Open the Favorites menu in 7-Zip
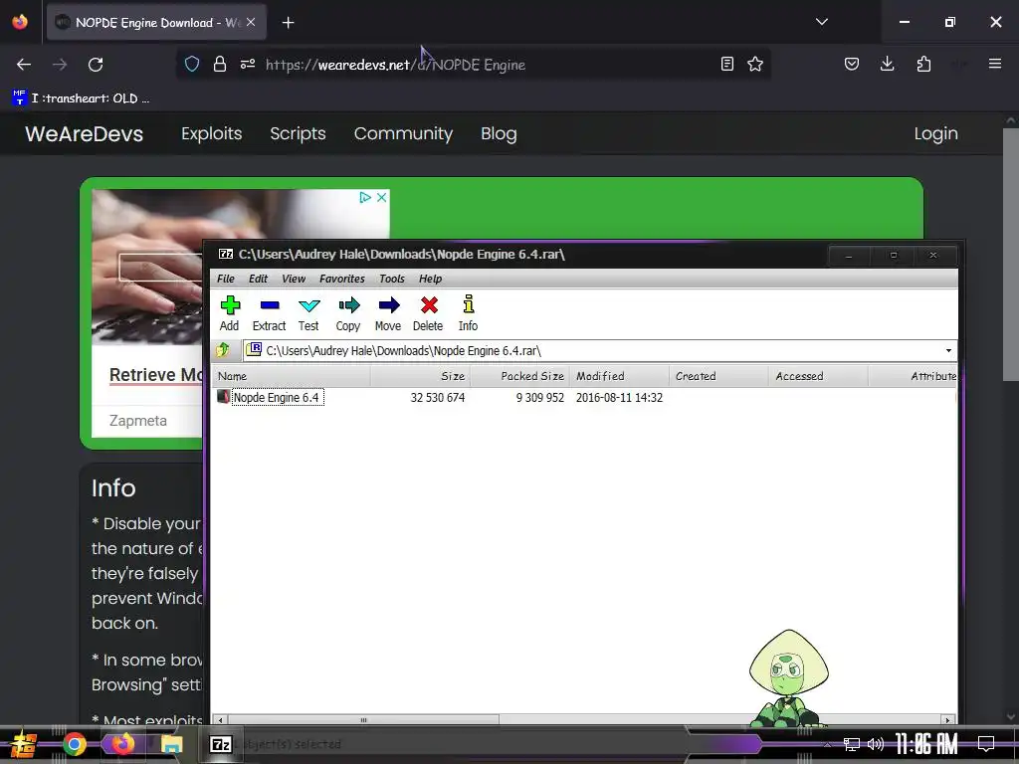 pyautogui.click(x=342, y=279)
